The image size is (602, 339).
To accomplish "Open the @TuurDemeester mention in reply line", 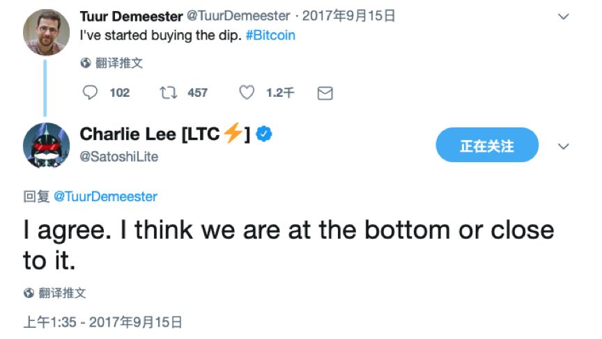I will click(105, 196).
